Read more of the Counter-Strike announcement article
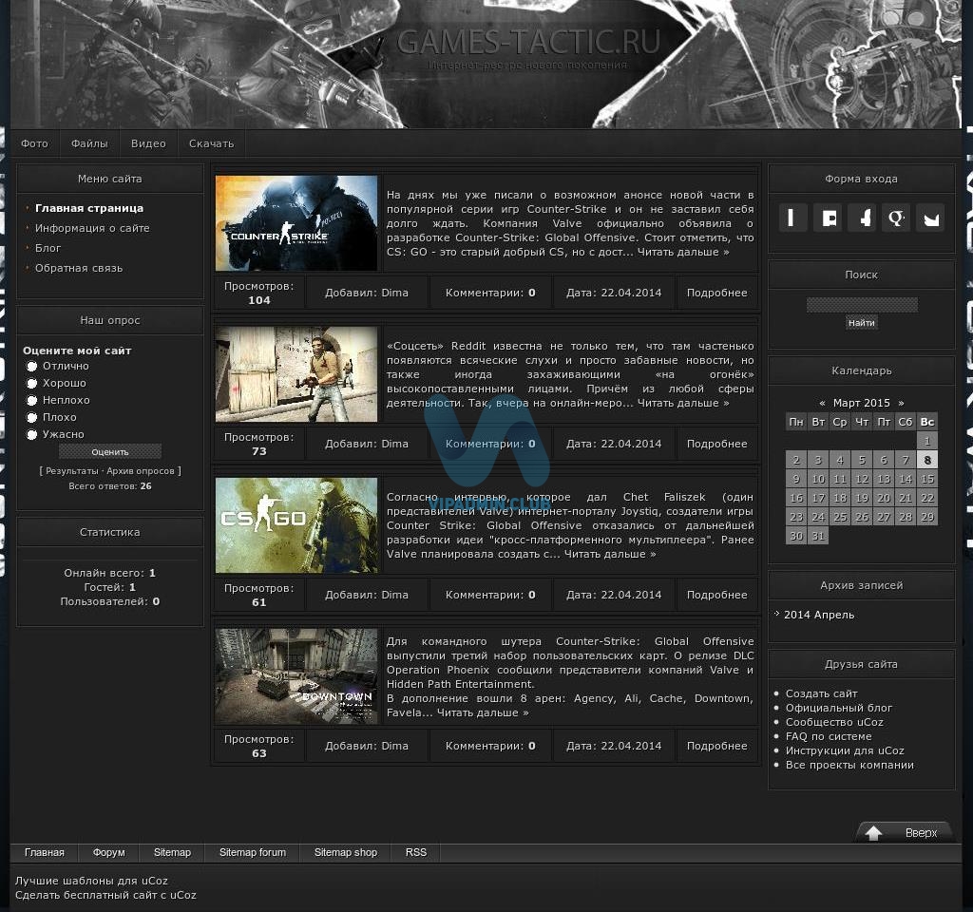The image size is (973, 912). pos(683,252)
